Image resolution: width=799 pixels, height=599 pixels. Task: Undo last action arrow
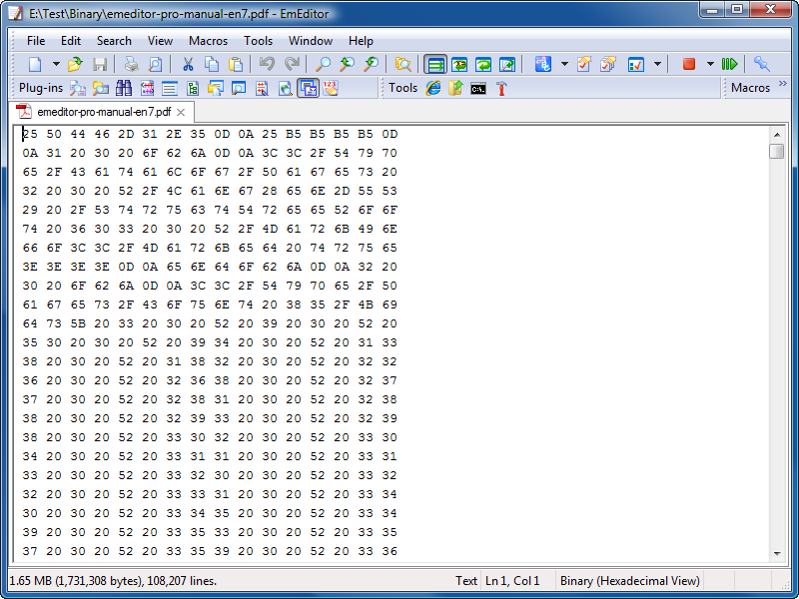267,64
